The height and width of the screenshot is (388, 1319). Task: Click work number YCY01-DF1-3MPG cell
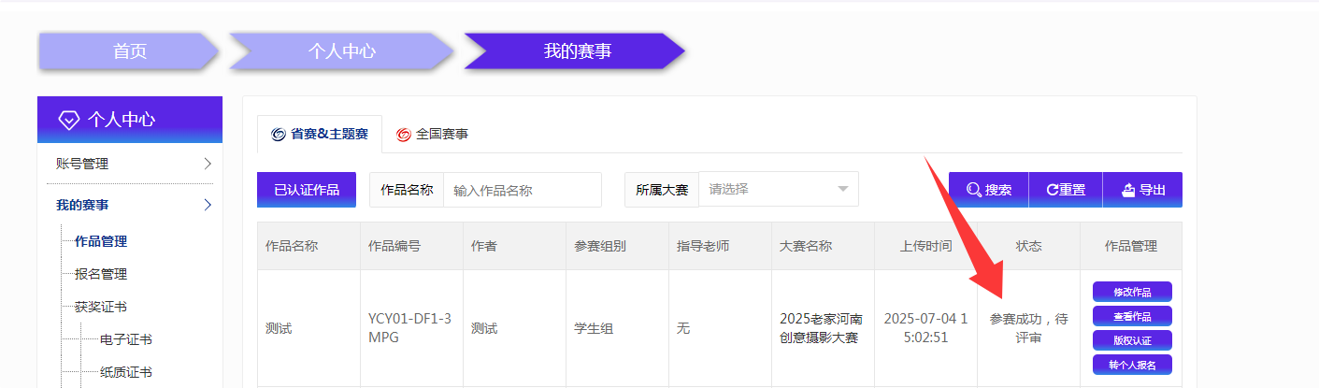click(410, 328)
